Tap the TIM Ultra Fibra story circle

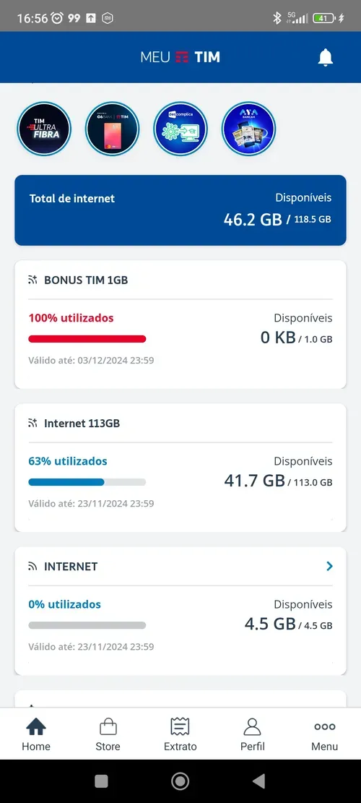[44, 129]
